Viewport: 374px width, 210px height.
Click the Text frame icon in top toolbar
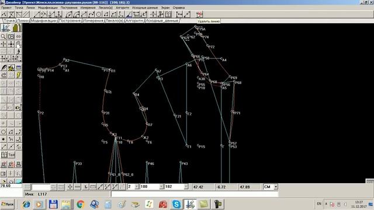pyautogui.click(x=136, y=15)
